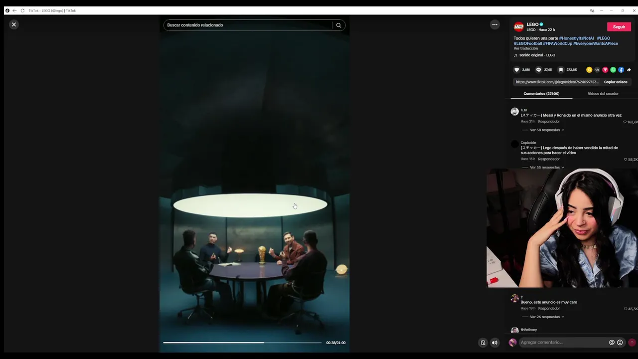This screenshot has height=359, width=638.
Task: Open the emoji picker icon
Action: coord(620,343)
